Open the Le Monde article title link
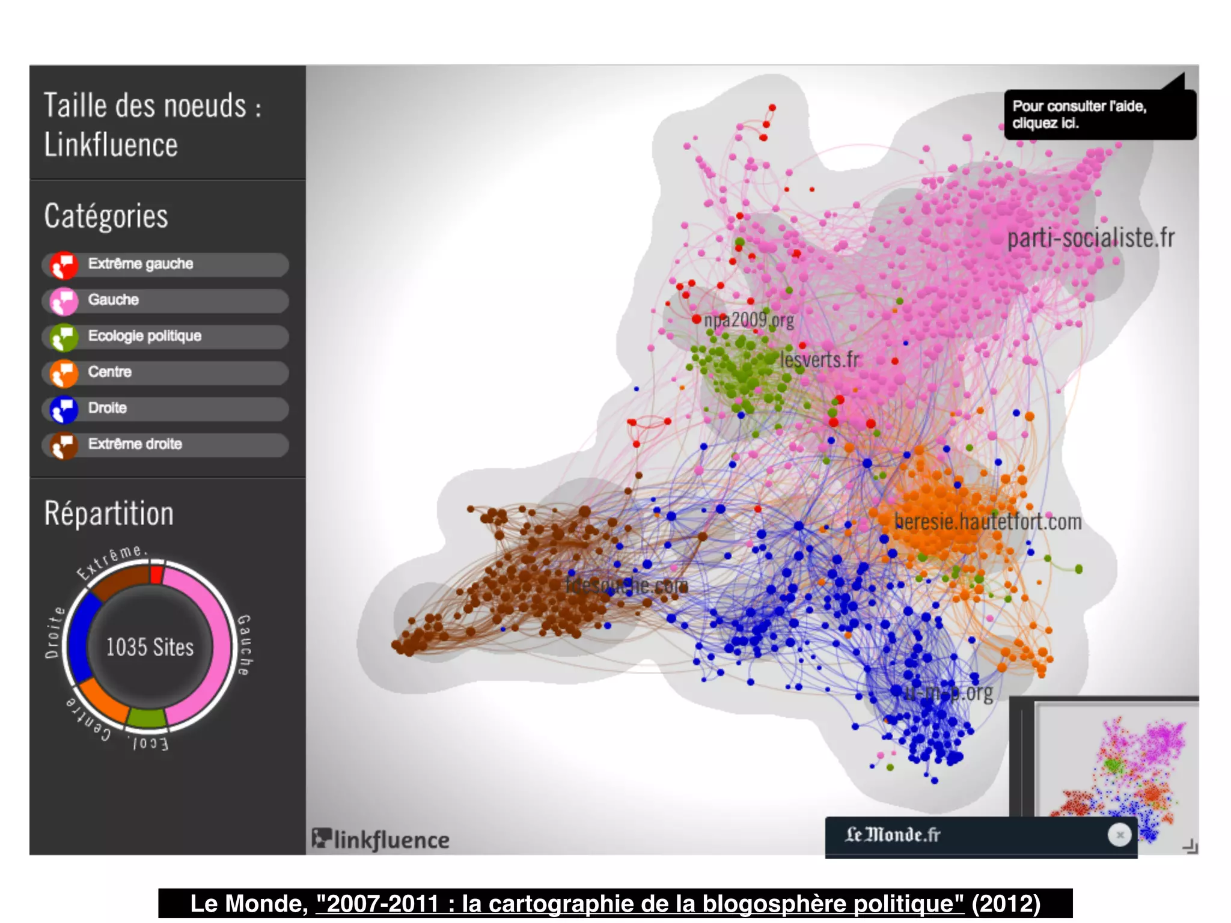The image size is (1231, 923). [640, 903]
